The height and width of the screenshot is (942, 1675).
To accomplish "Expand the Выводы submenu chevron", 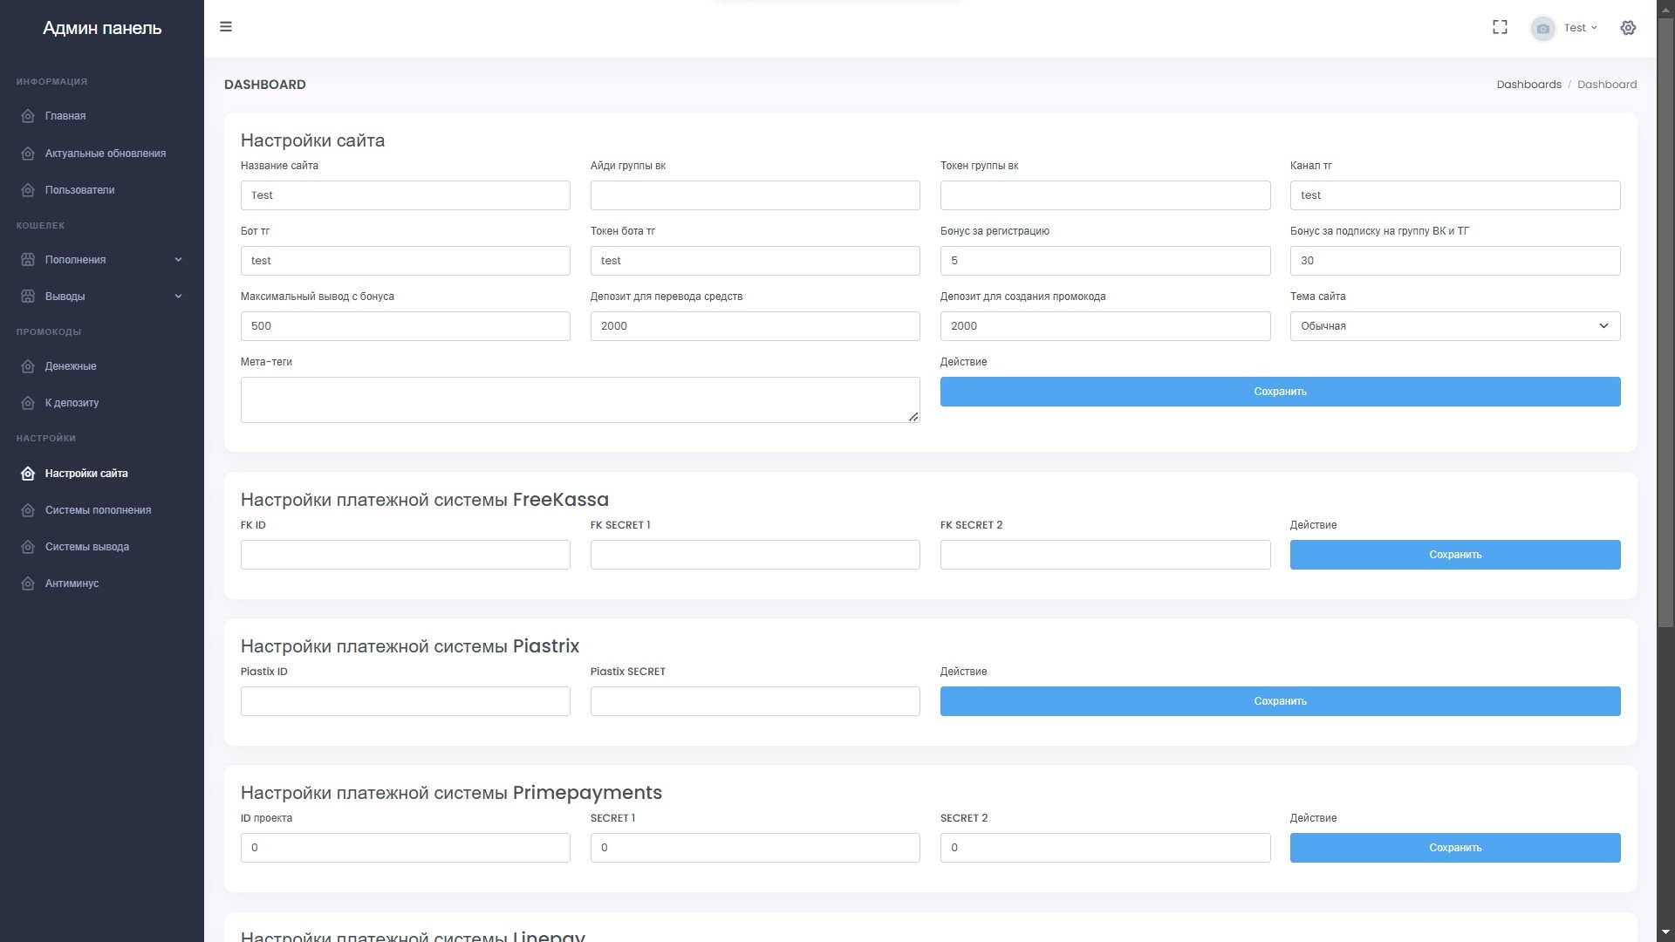I will tap(178, 297).
